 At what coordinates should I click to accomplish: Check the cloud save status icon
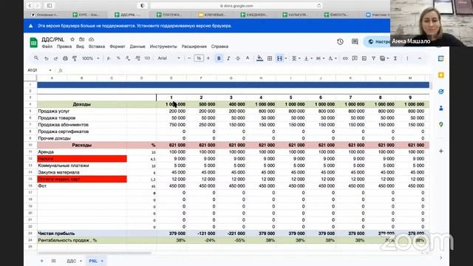point(92,39)
